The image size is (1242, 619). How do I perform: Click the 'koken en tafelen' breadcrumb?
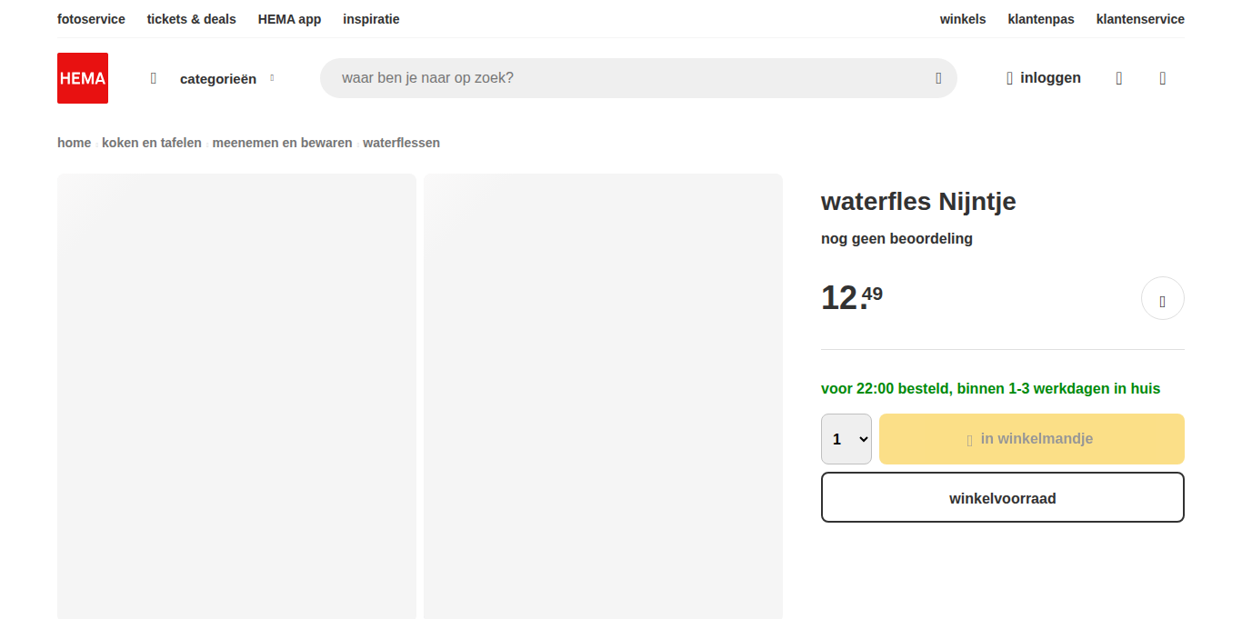click(x=152, y=143)
